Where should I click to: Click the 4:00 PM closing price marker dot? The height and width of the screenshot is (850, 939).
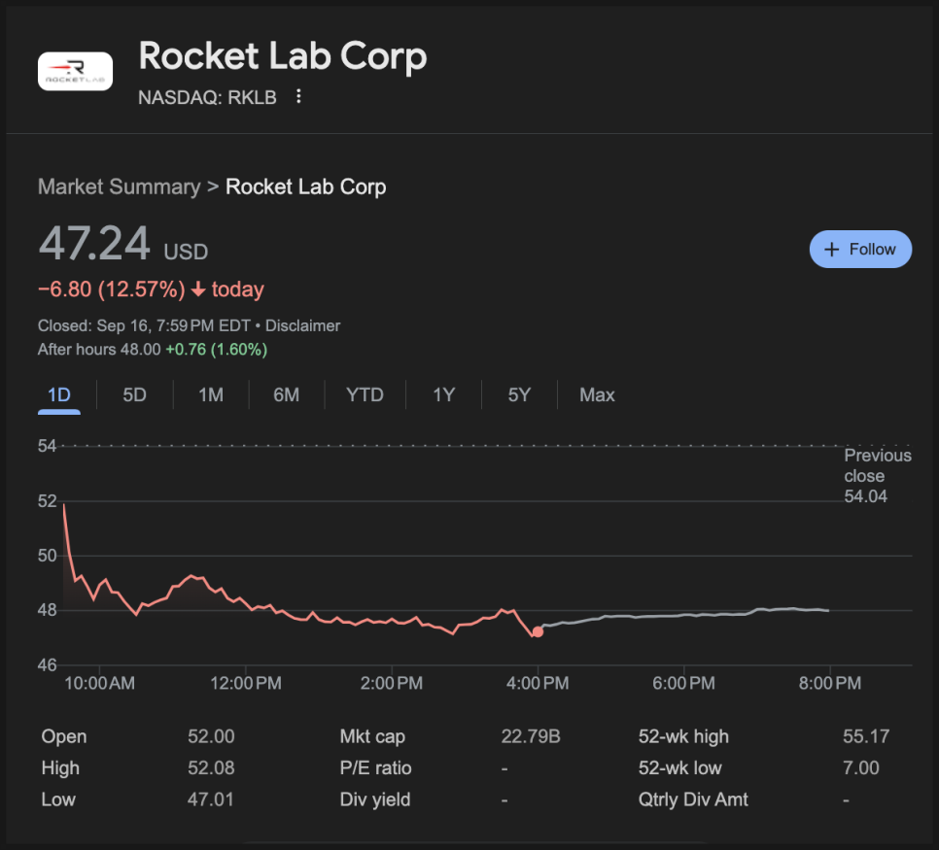click(538, 631)
